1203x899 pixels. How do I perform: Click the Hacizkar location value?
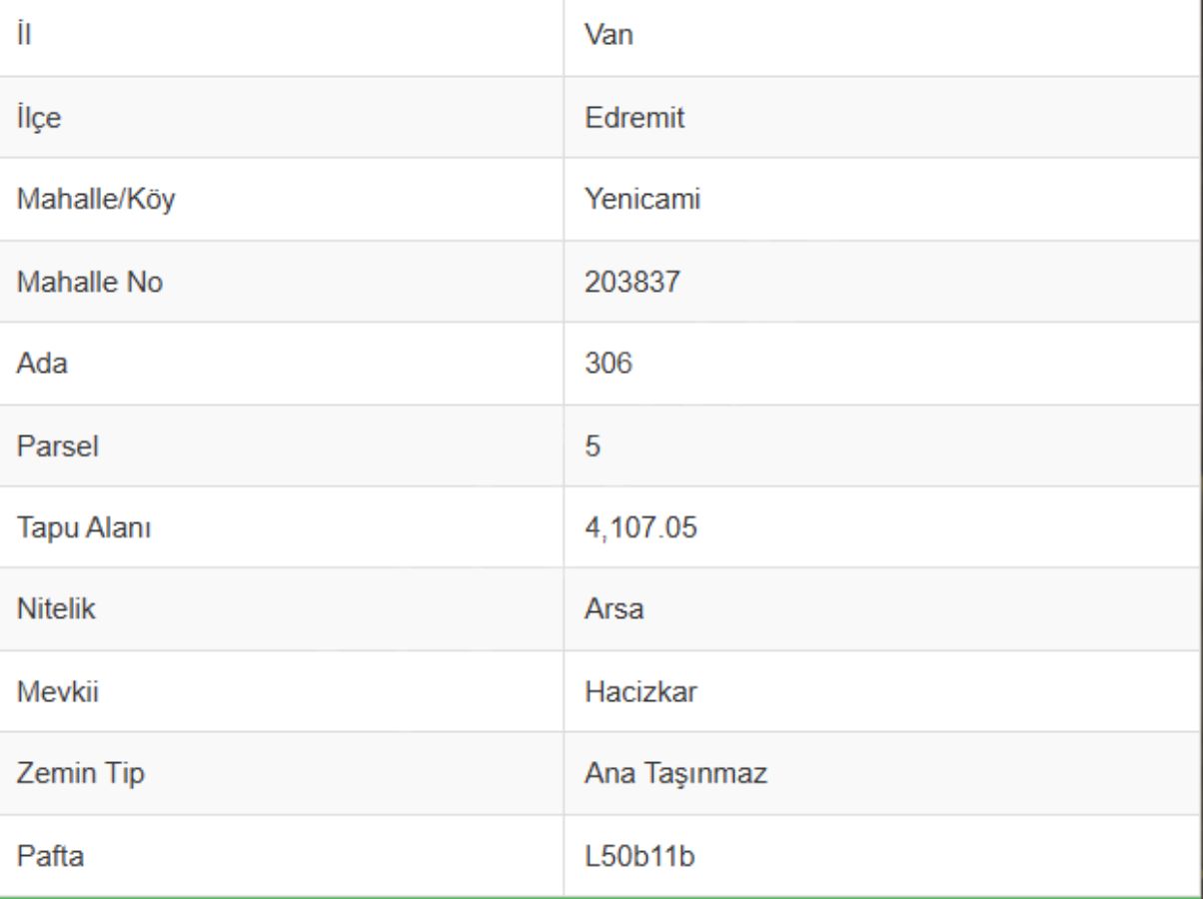click(x=626, y=693)
